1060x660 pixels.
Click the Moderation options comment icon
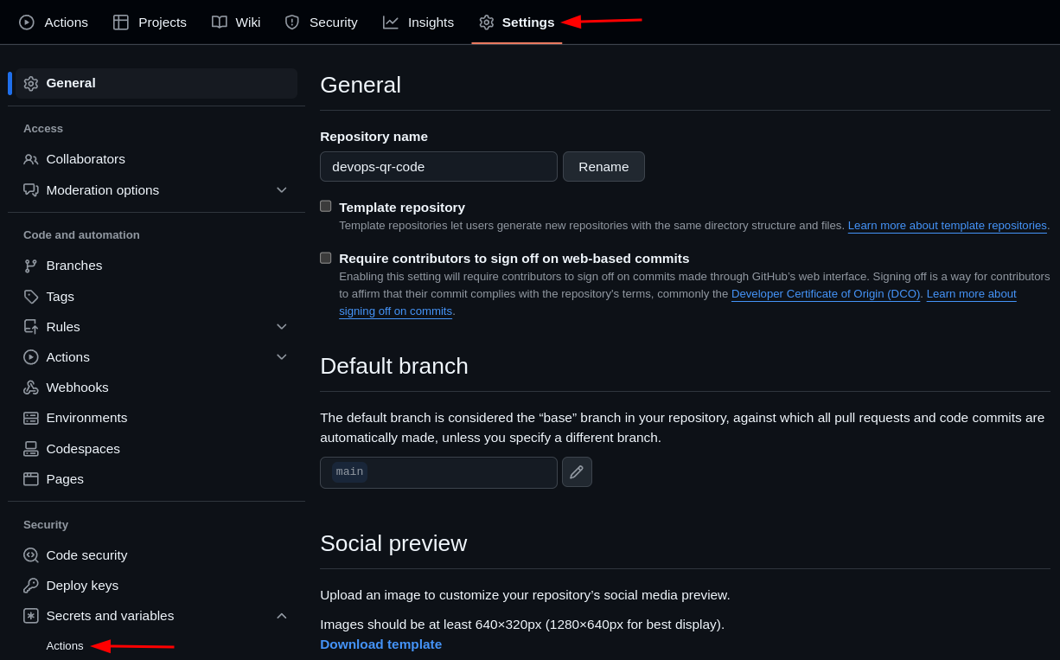pyautogui.click(x=31, y=190)
